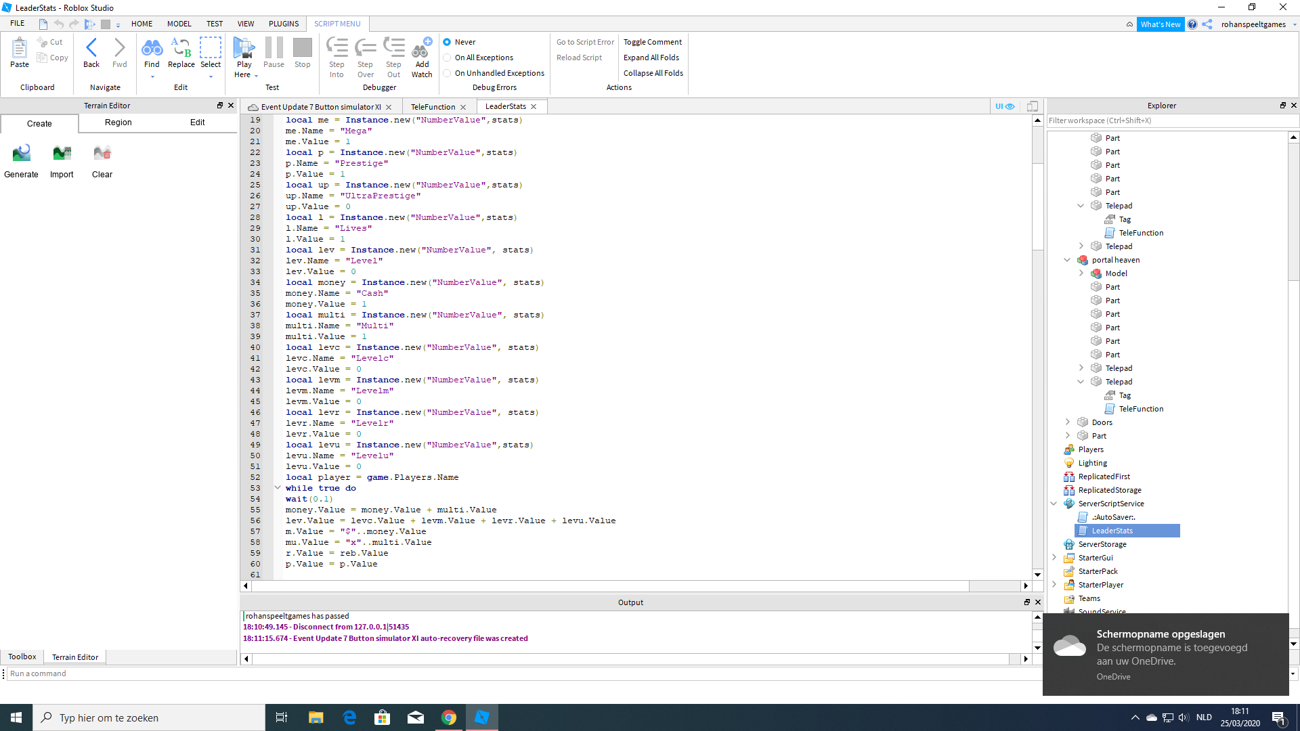
Task: Switch to the Region terrain tab
Action: point(118,123)
